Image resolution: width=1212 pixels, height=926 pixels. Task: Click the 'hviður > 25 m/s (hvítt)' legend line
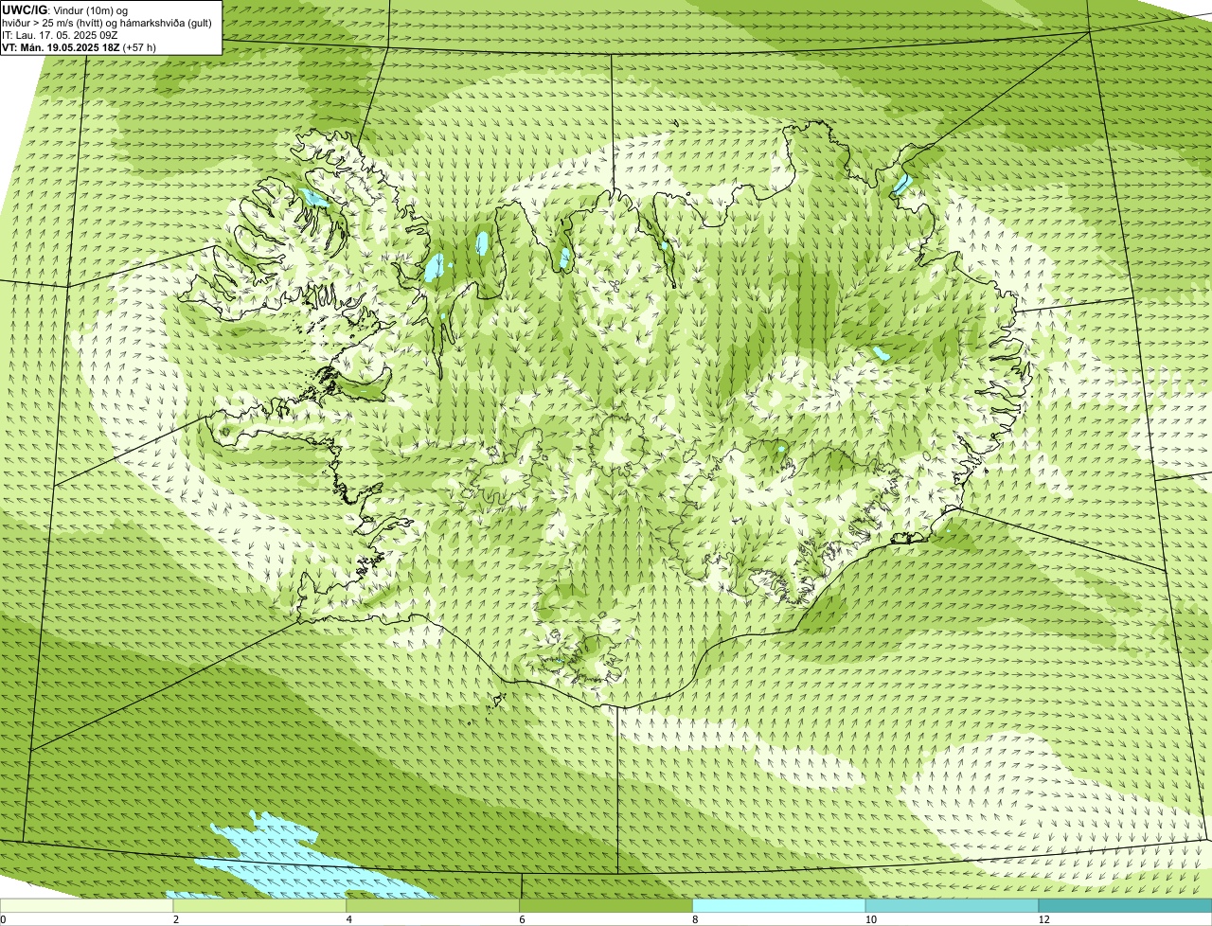point(107,23)
